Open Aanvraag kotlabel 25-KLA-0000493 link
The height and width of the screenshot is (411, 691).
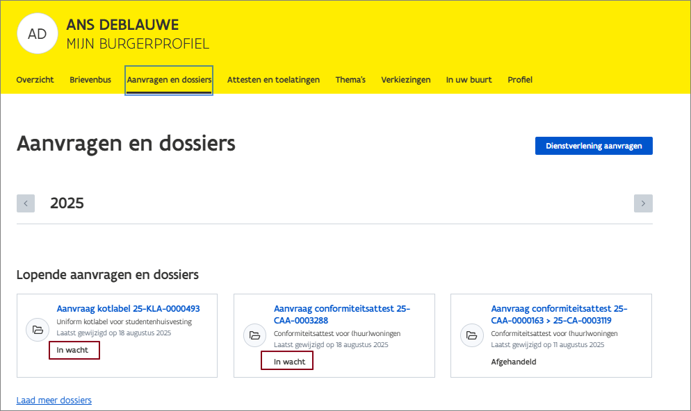point(128,309)
